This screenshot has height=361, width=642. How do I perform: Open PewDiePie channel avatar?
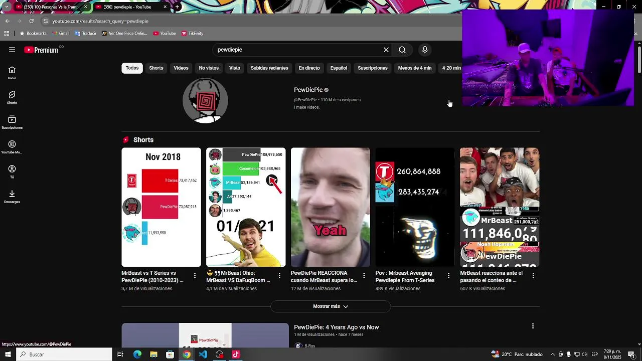pos(205,101)
